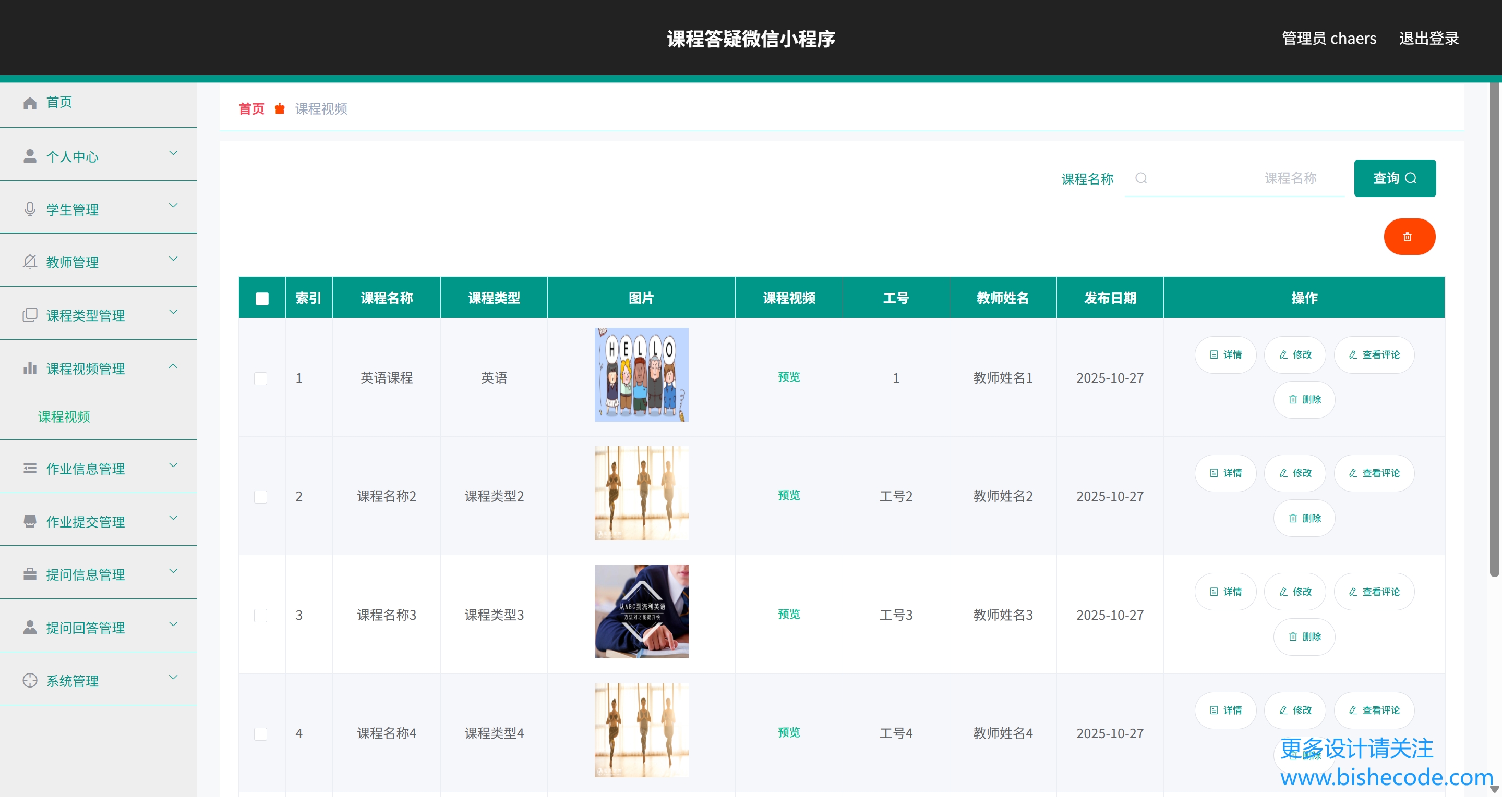The height and width of the screenshot is (797, 1502).
Task: Toggle the select-all checkbox in table header
Action: pos(262,298)
